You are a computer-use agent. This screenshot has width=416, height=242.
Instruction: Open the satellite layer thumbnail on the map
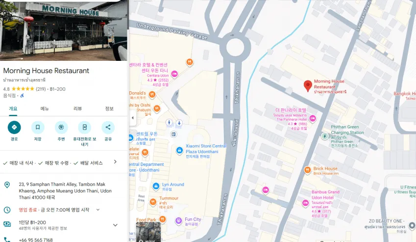pyautogui.click(x=148, y=232)
